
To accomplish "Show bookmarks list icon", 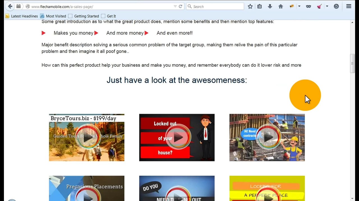I will 259,6.
